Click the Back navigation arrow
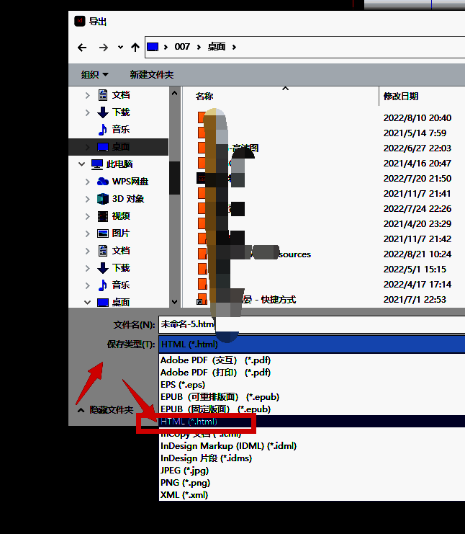 pyautogui.click(x=82, y=48)
